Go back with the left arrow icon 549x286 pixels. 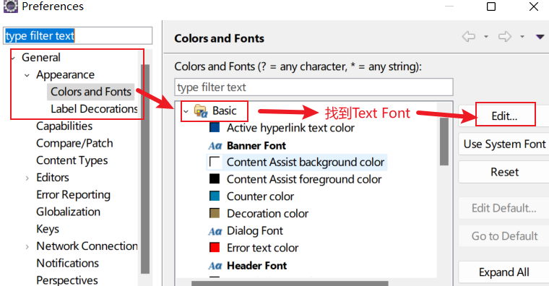469,36
